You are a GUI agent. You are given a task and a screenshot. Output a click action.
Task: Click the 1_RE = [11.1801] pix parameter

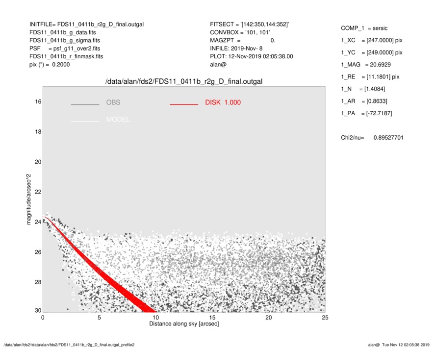click(x=370, y=77)
